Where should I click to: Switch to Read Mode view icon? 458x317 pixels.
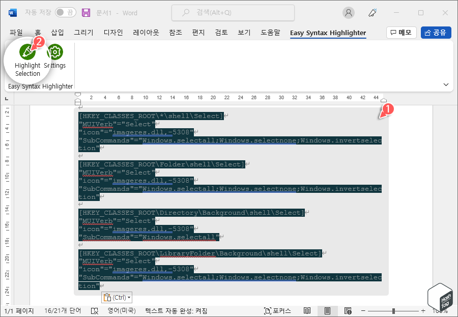click(307, 310)
